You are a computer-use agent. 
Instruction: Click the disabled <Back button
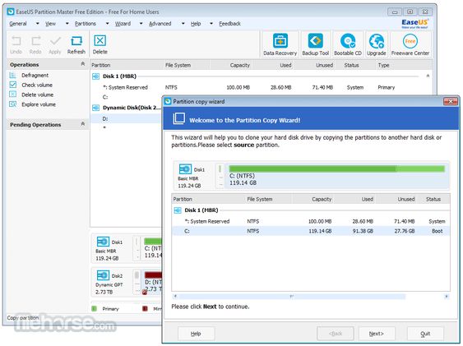click(x=336, y=334)
